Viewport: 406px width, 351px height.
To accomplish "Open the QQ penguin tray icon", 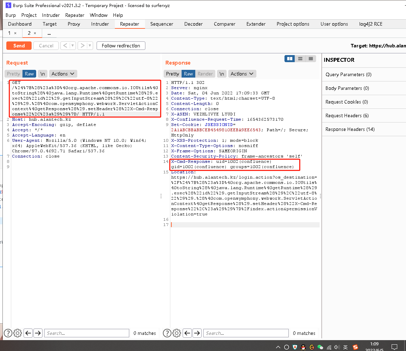I will tap(303, 347).
